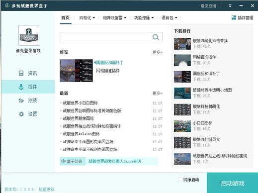This screenshot has width=258, height=193.
Task: Open 国服反和谐补丁 ranking thumbnail
Action: pyautogui.click(x=182, y=77)
